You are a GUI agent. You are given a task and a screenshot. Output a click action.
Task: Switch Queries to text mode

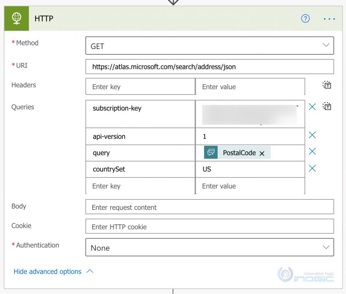click(x=327, y=107)
